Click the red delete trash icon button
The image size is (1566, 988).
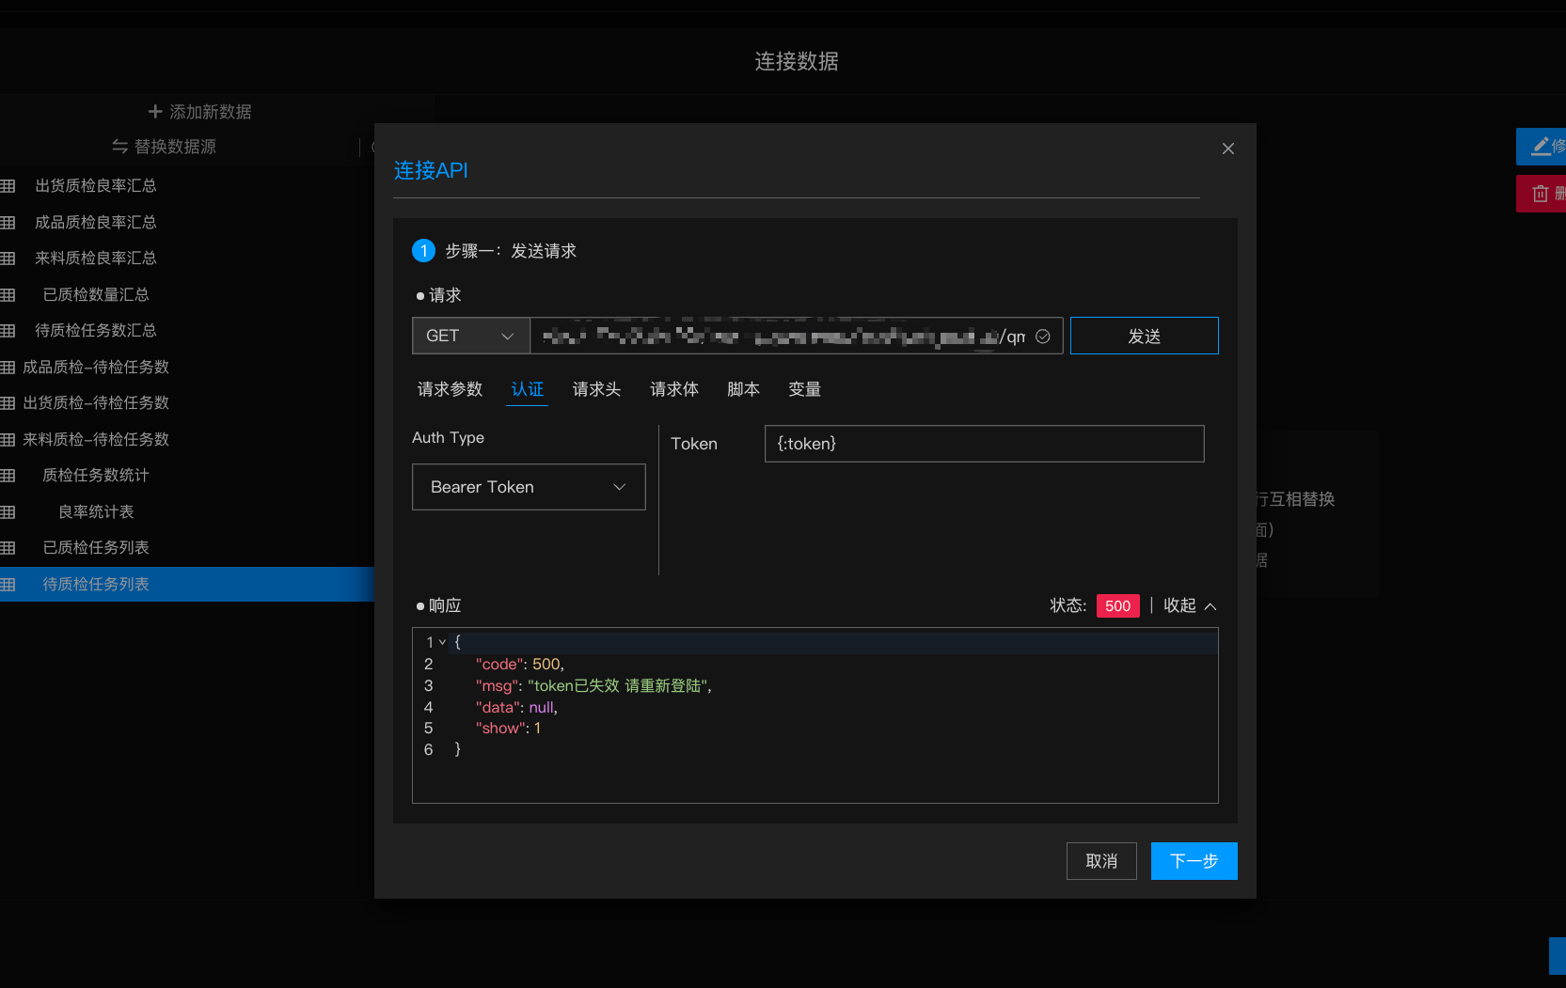point(1541,194)
